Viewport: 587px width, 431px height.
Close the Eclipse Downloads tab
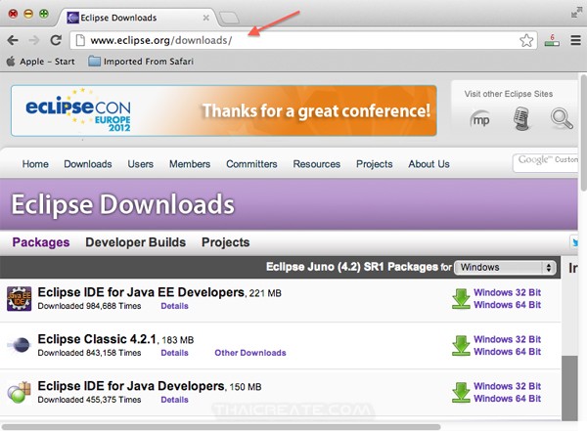tap(205, 18)
